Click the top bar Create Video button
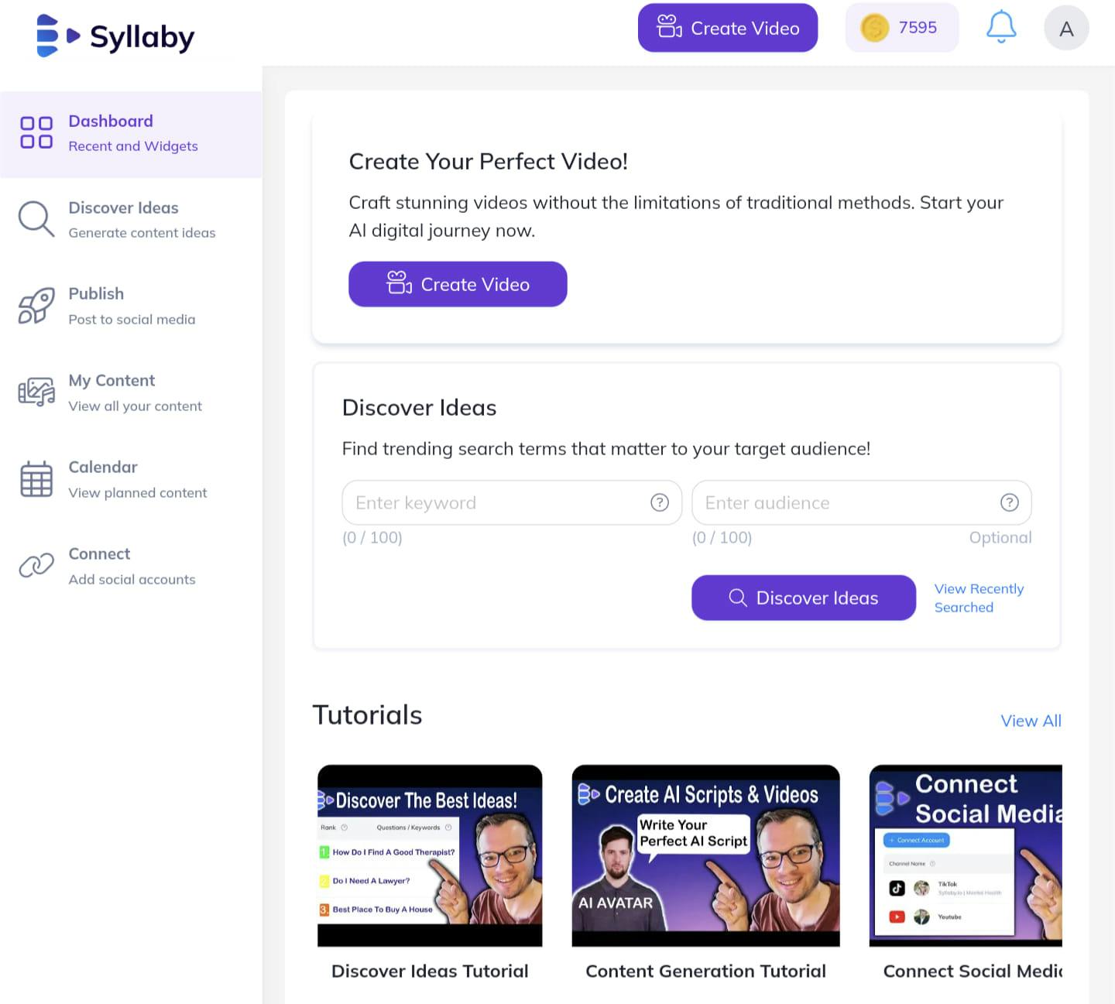This screenshot has height=1004, width=1115. [728, 29]
